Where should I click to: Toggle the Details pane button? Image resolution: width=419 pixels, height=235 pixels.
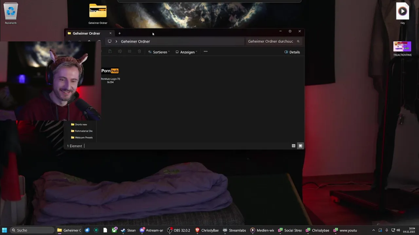point(292,52)
